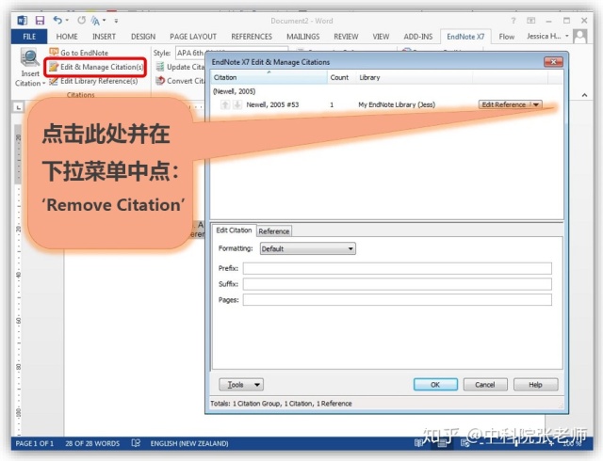
Task: Click the Cancel button
Action: 485,385
